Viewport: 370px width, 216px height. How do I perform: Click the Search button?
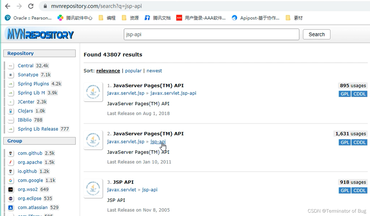[x=316, y=34]
